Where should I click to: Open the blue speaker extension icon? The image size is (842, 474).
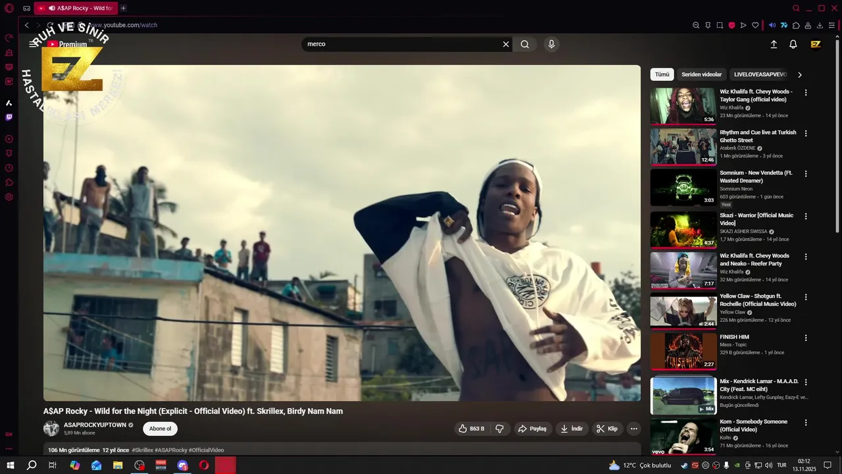coord(772,25)
